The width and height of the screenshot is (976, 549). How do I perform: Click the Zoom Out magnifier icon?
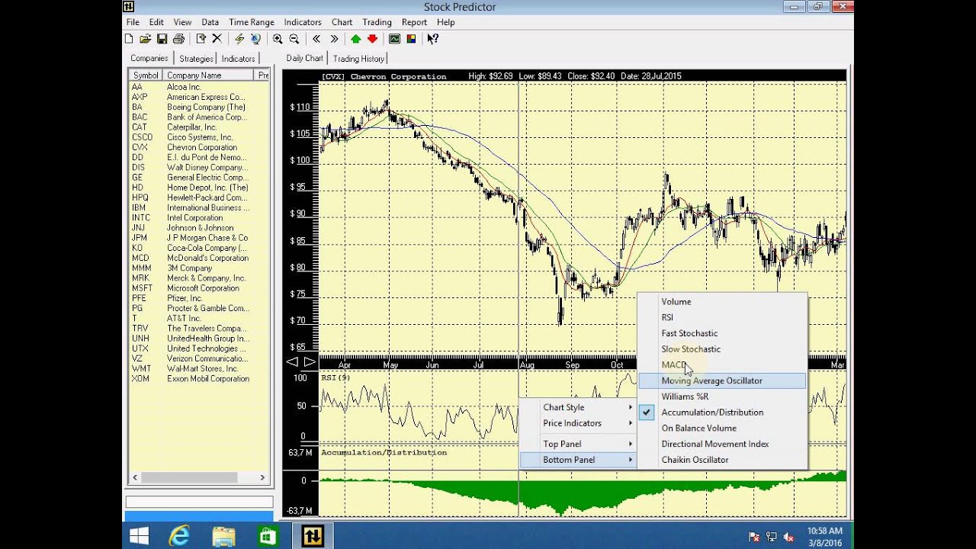pos(294,39)
